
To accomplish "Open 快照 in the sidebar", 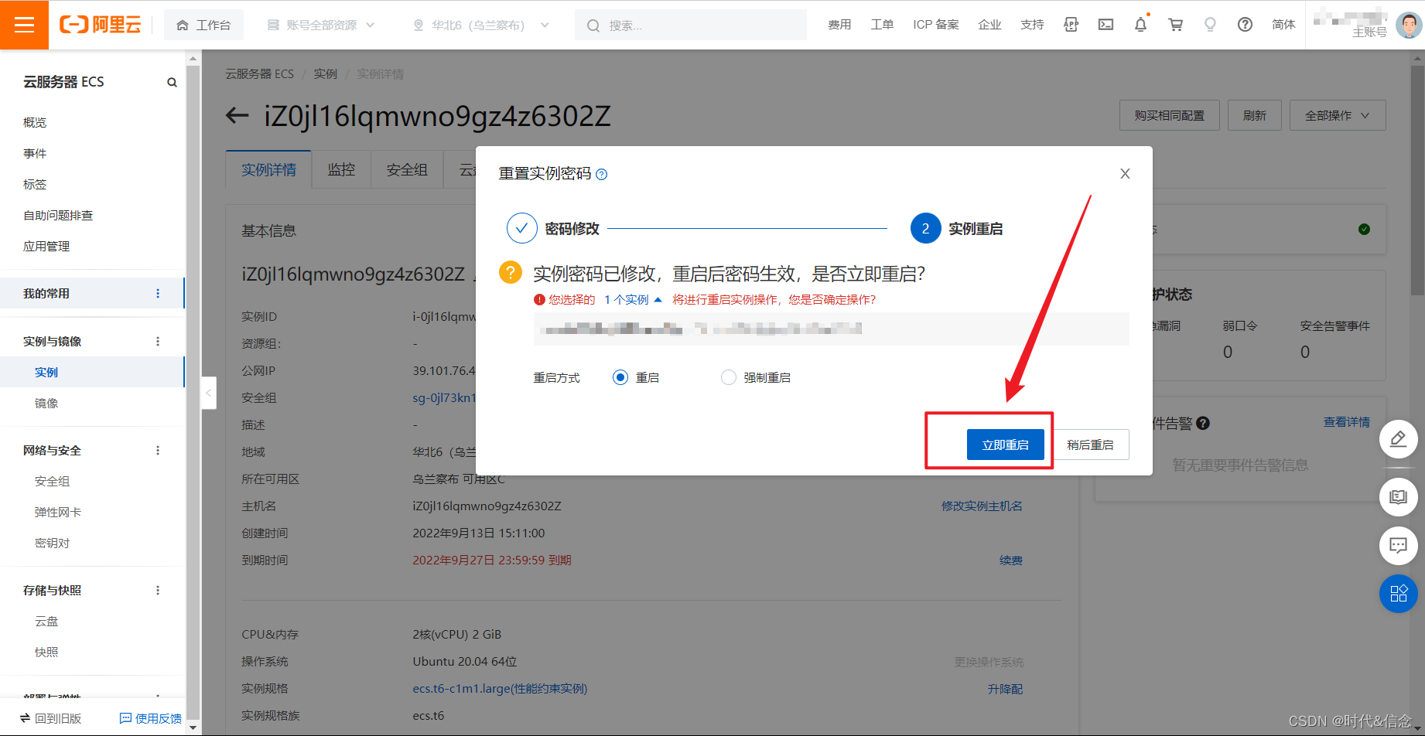I will 46,653.
